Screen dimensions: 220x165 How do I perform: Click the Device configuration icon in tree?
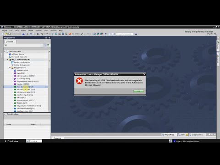(x=12, y=62)
